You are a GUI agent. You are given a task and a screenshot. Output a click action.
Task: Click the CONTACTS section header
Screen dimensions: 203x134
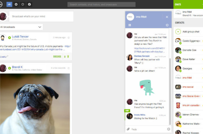click(179, 23)
